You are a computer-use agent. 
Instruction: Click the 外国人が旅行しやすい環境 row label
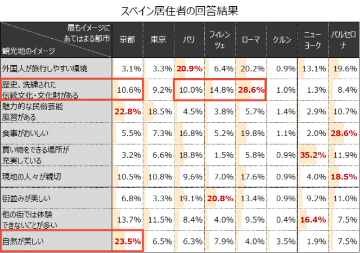(x=44, y=69)
